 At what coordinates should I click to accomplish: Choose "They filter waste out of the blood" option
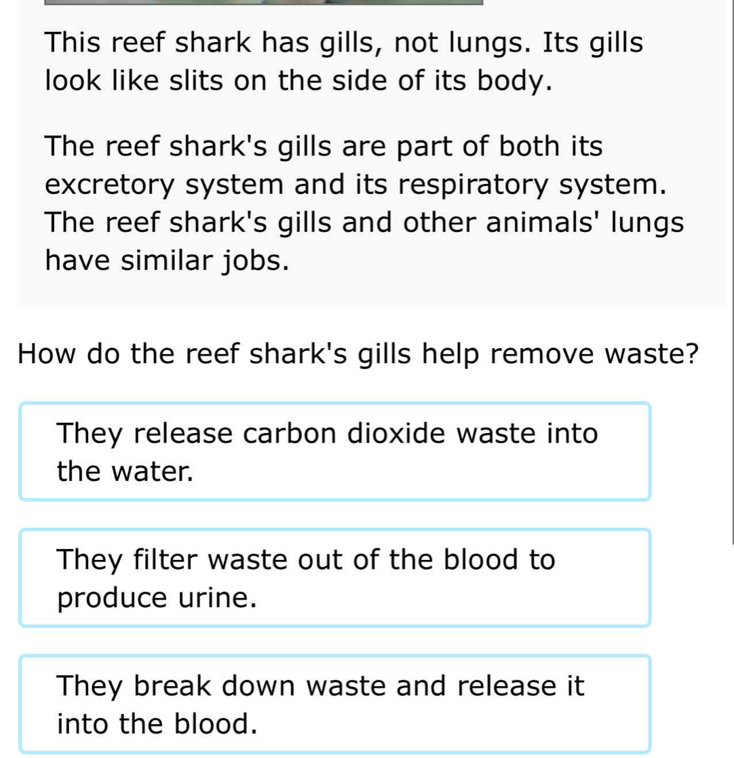334,577
